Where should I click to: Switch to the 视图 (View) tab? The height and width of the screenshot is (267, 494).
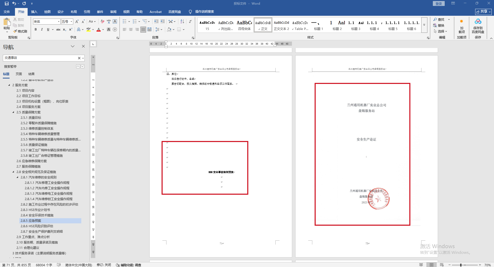(x=126, y=12)
